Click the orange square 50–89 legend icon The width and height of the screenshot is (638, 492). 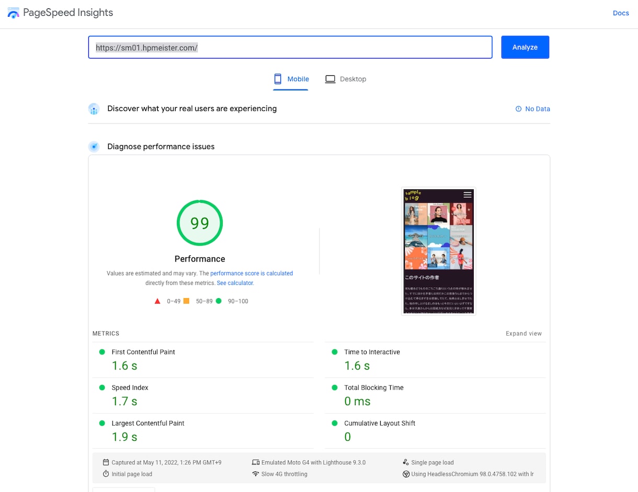pos(186,301)
